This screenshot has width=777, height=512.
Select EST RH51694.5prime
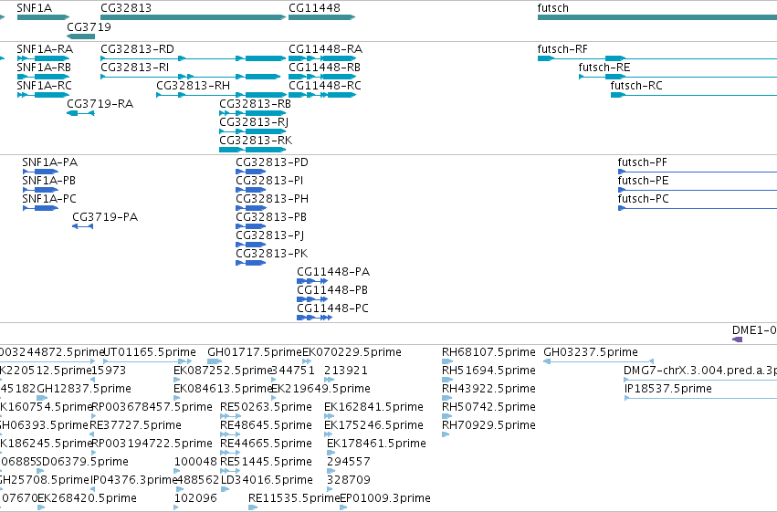[447, 380]
